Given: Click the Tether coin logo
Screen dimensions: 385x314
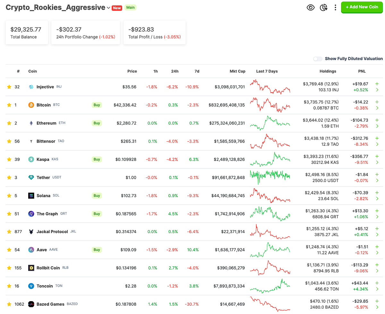Looking at the screenshot, I should (x=31, y=177).
